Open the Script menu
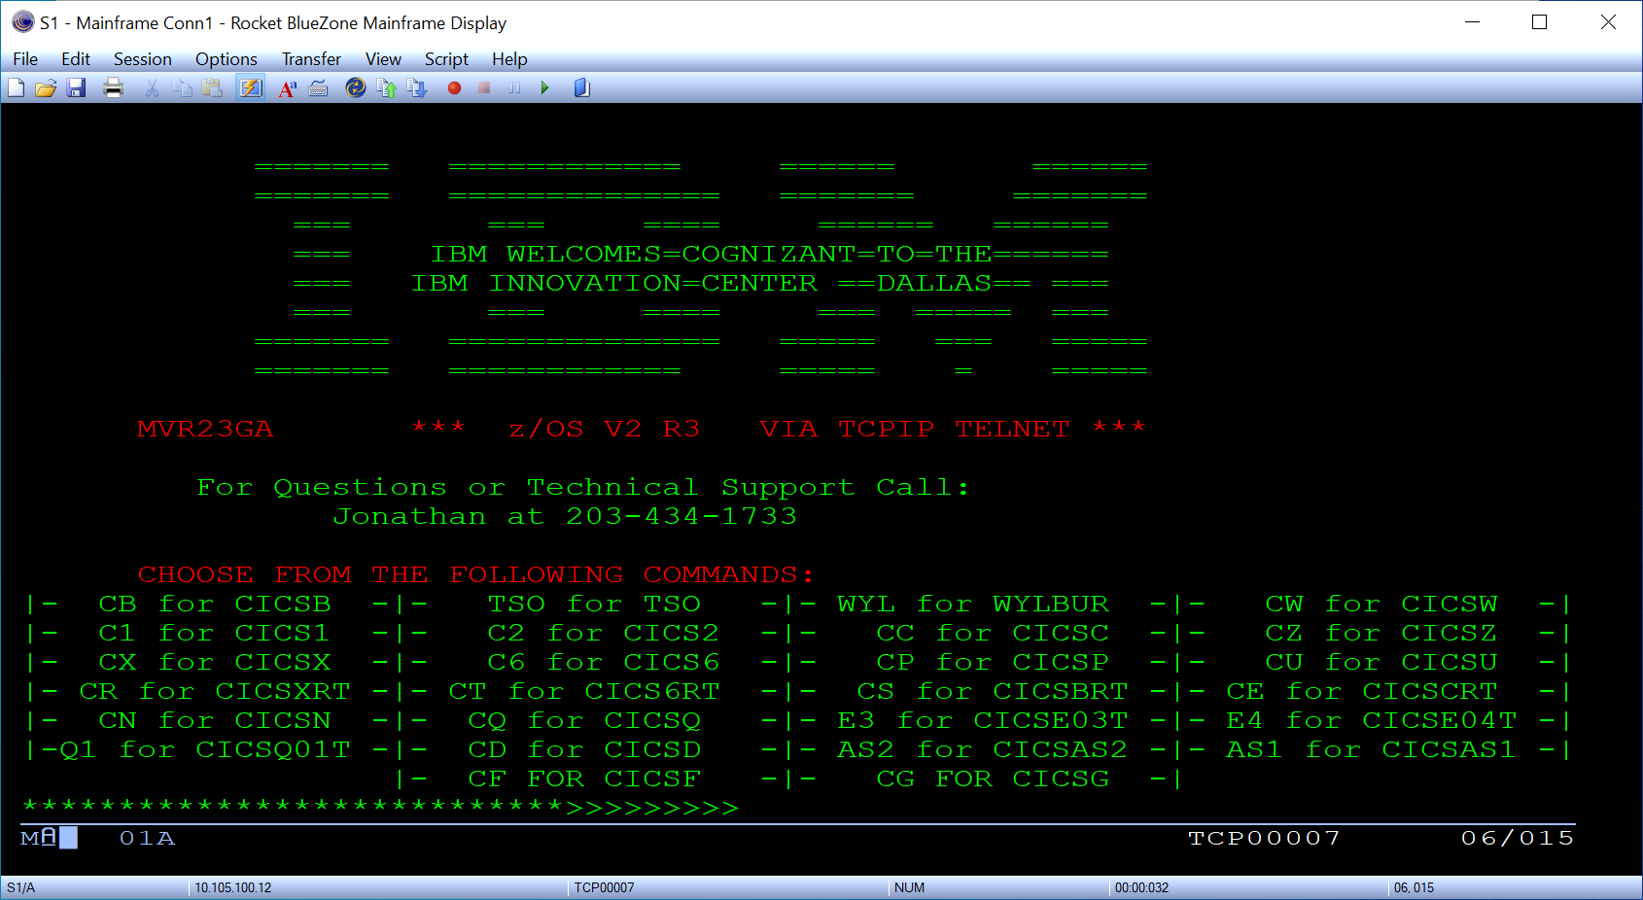The height and width of the screenshot is (900, 1643). pos(446,59)
